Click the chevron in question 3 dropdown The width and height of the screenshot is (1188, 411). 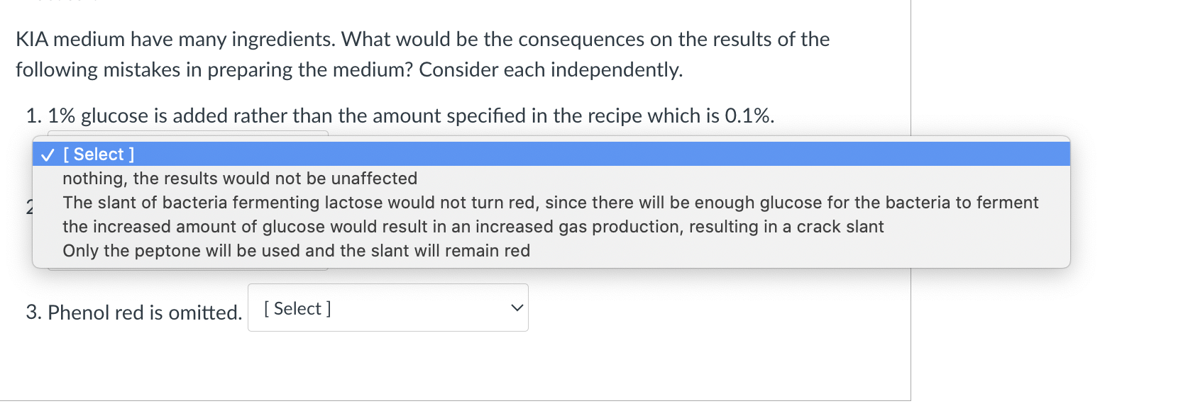(517, 308)
